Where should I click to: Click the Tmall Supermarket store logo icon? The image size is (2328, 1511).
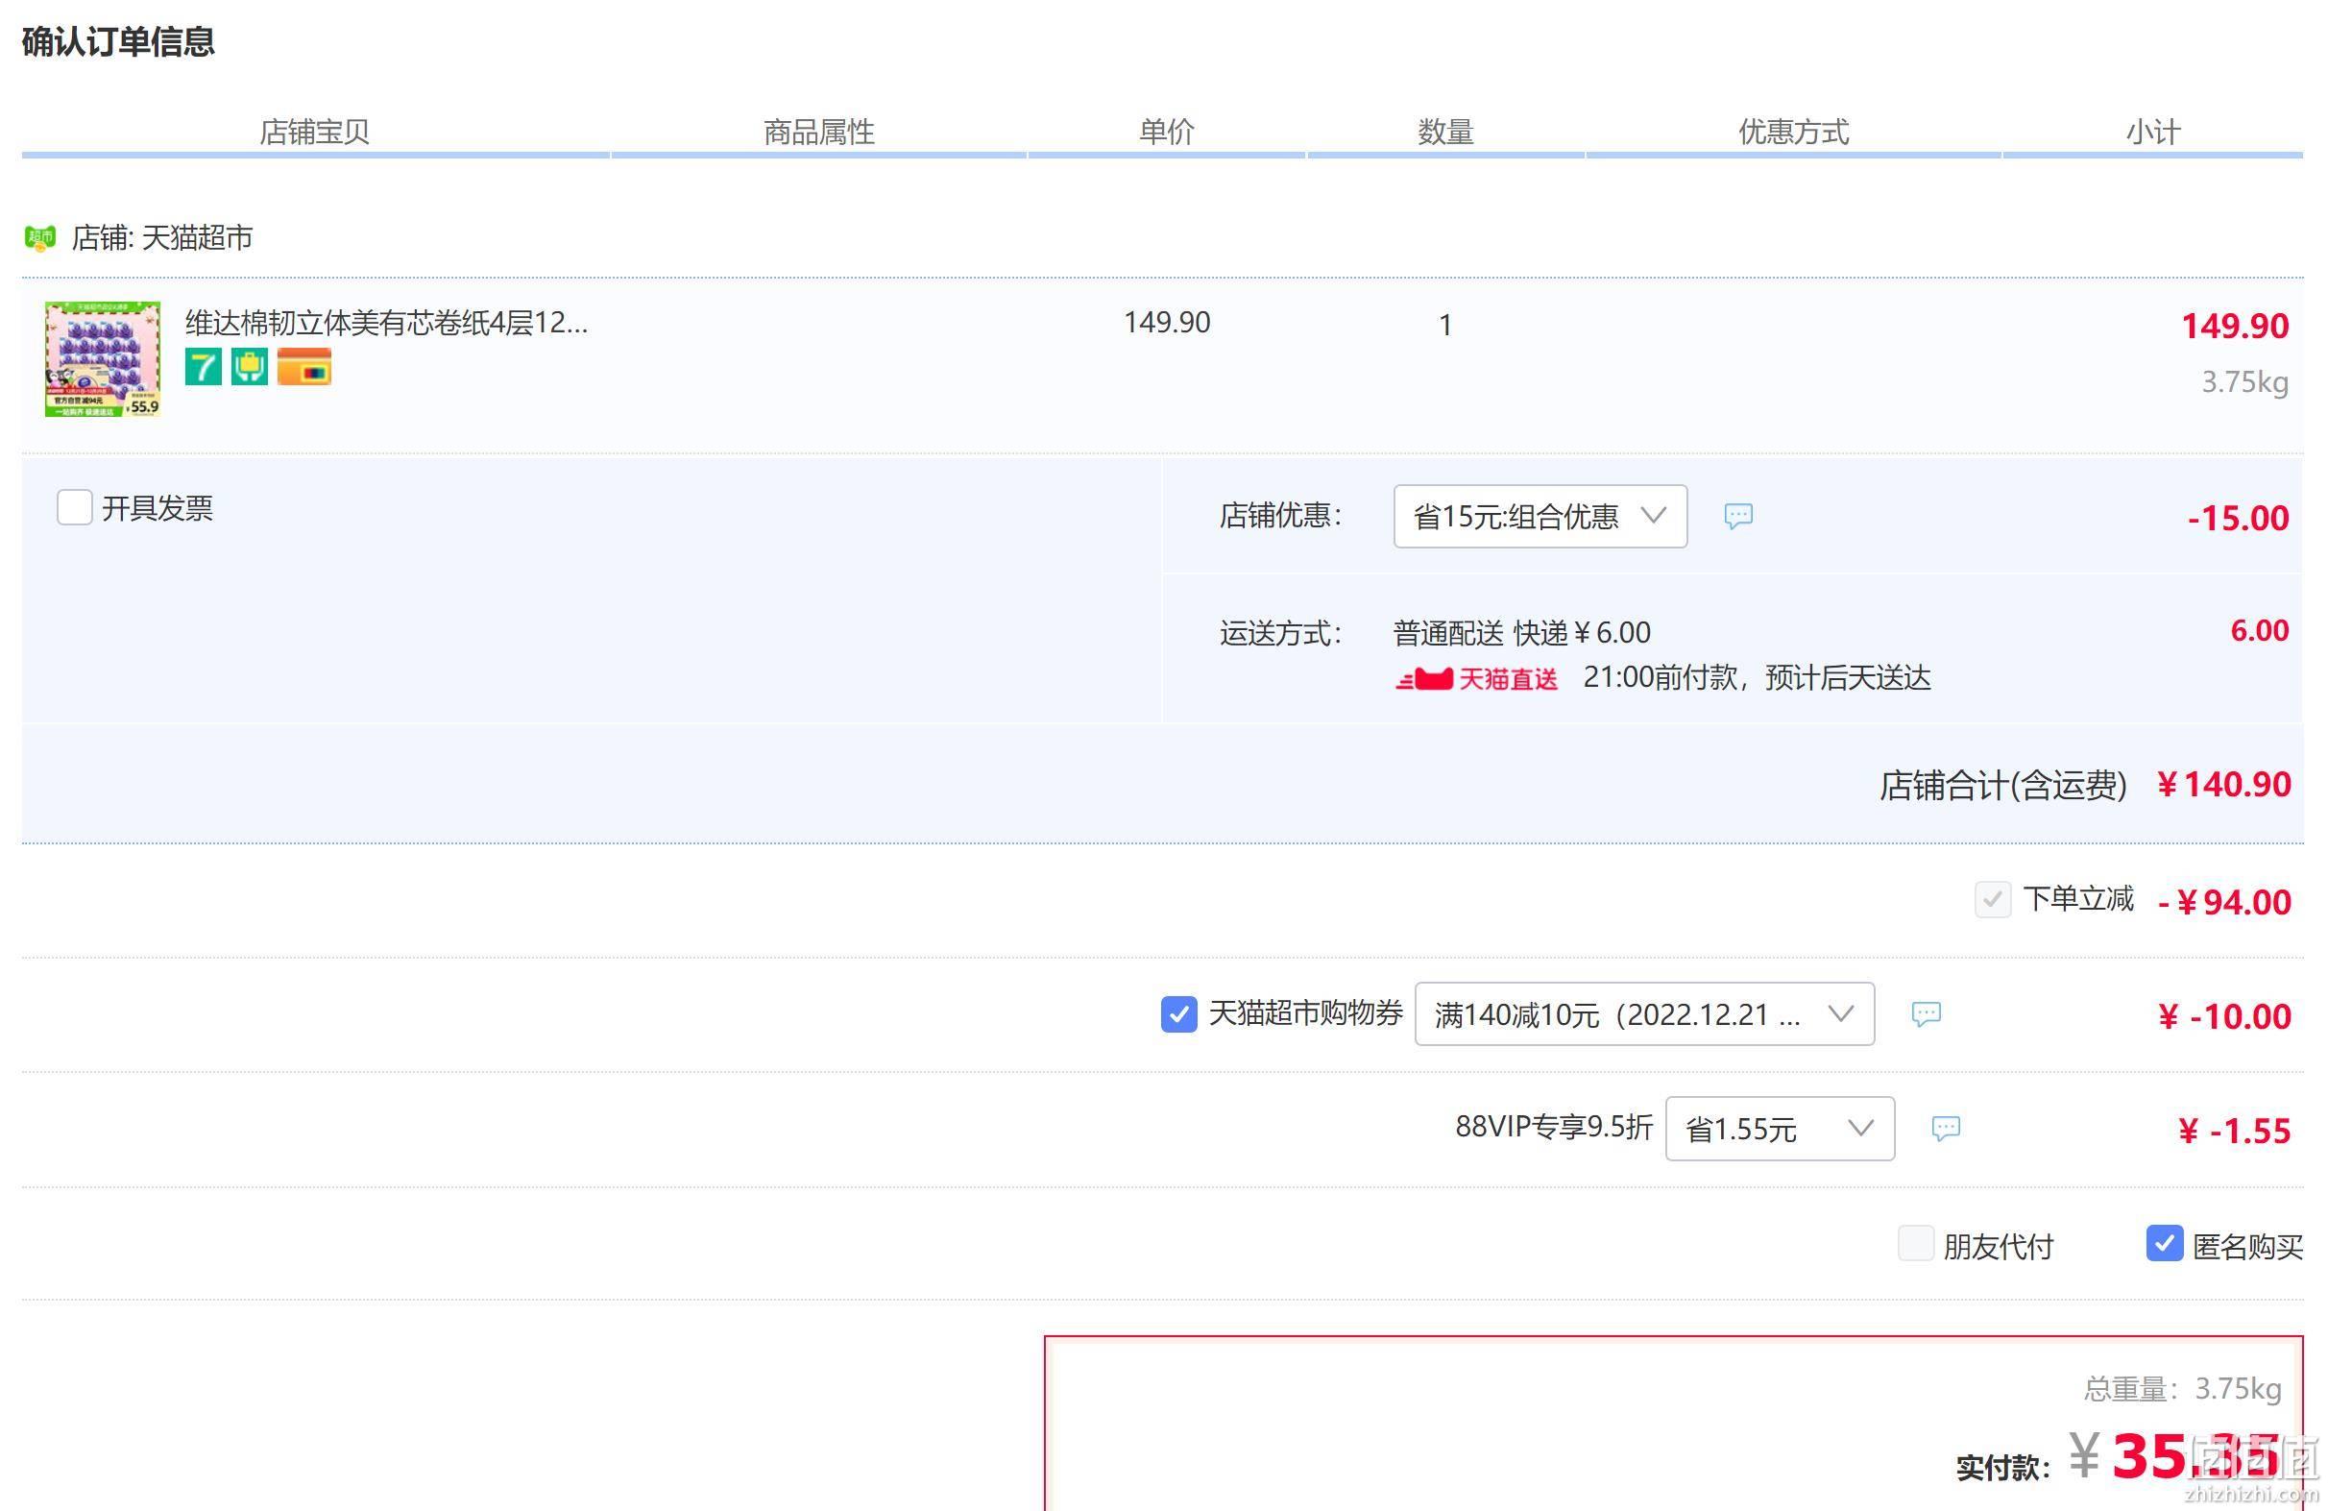tap(40, 238)
